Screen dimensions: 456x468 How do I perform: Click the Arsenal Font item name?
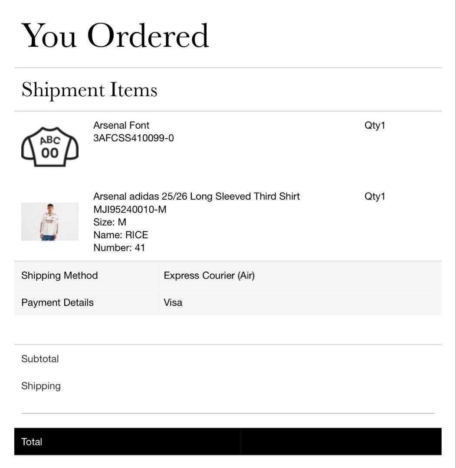[x=121, y=125]
